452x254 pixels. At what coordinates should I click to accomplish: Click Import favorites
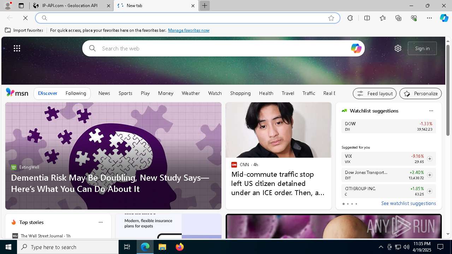coord(24,30)
